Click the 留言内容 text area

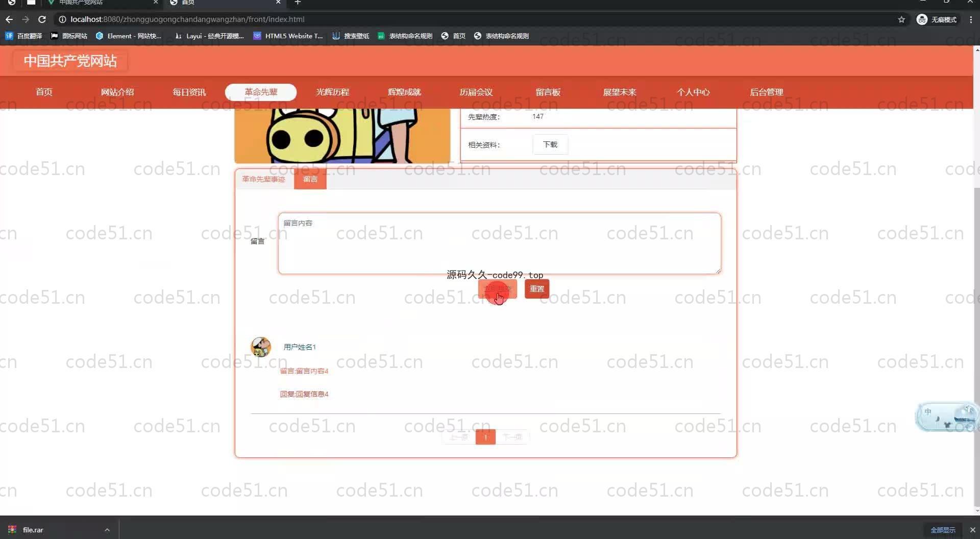pyautogui.click(x=500, y=243)
